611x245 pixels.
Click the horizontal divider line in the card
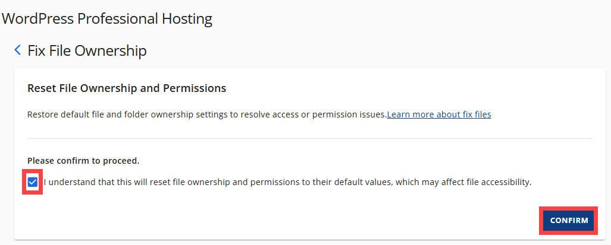[309, 139]
